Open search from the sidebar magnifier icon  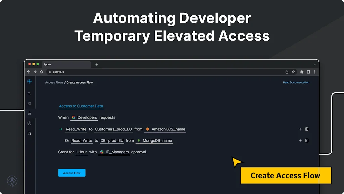click(29, 94)
